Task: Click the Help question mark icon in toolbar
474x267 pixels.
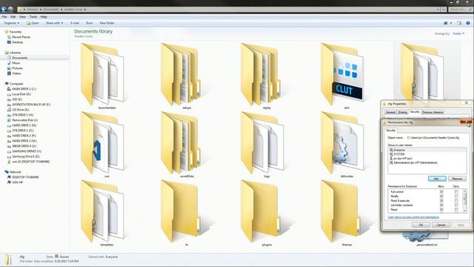Action: coord(468,23)
